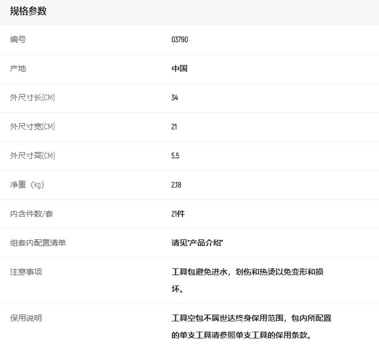379x347 pixels.
Task: Click the piece count value 21件
Action: 178,214
